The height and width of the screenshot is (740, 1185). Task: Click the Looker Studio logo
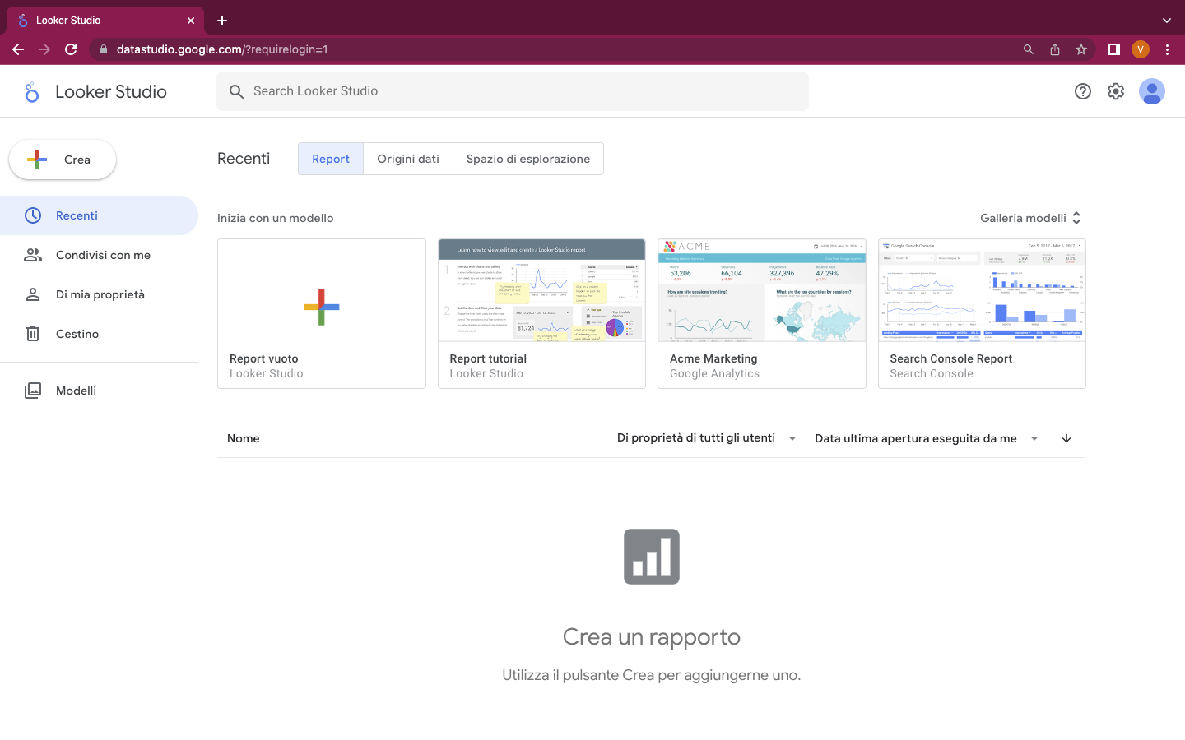pyautogui.click(x=32, y=92)
